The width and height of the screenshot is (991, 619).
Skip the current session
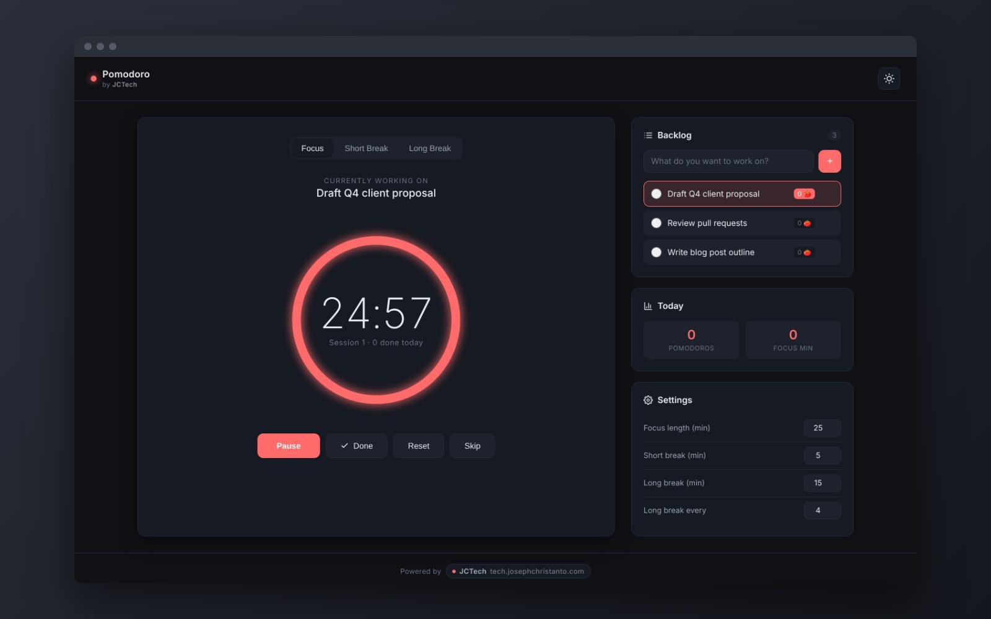coord(473,446)
